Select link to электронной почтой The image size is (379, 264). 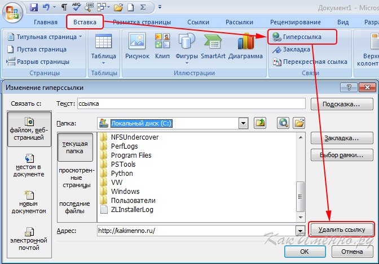click(x=29, y=239)
